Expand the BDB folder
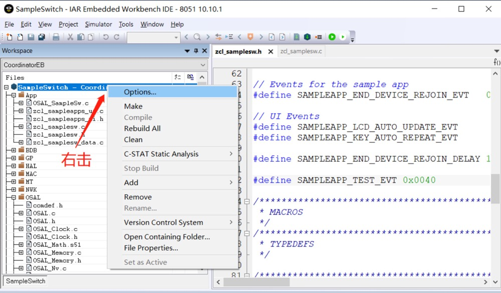Image resolution: width=501 pixels, height=293 pixels. coord(14,150)
